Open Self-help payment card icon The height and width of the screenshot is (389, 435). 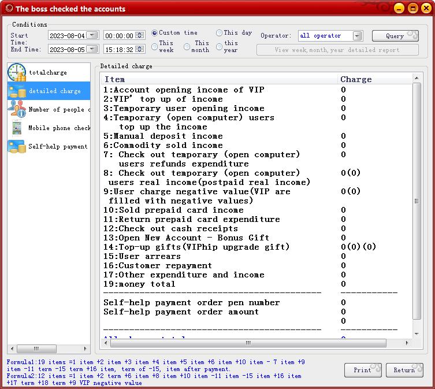[17, 146]
